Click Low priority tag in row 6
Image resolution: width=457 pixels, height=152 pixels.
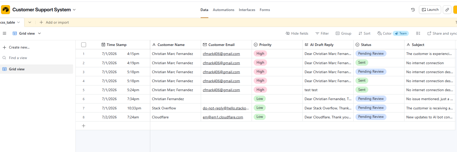[x=260, y=99]
